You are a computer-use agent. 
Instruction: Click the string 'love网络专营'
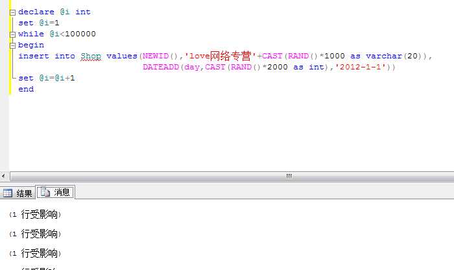(221, 56)
